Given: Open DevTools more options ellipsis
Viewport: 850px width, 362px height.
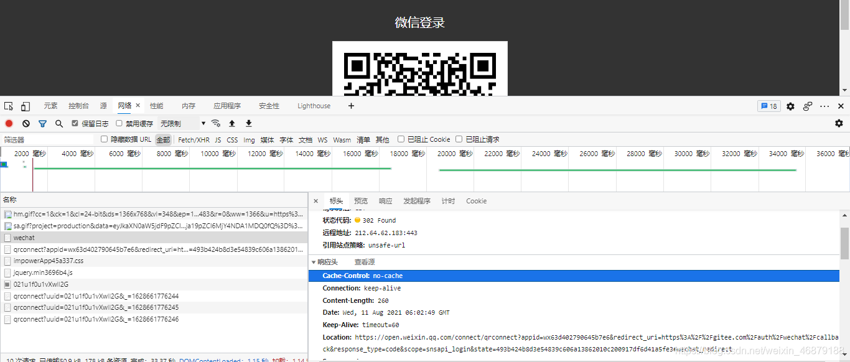Looking at the screenshot, I should 824,106.
